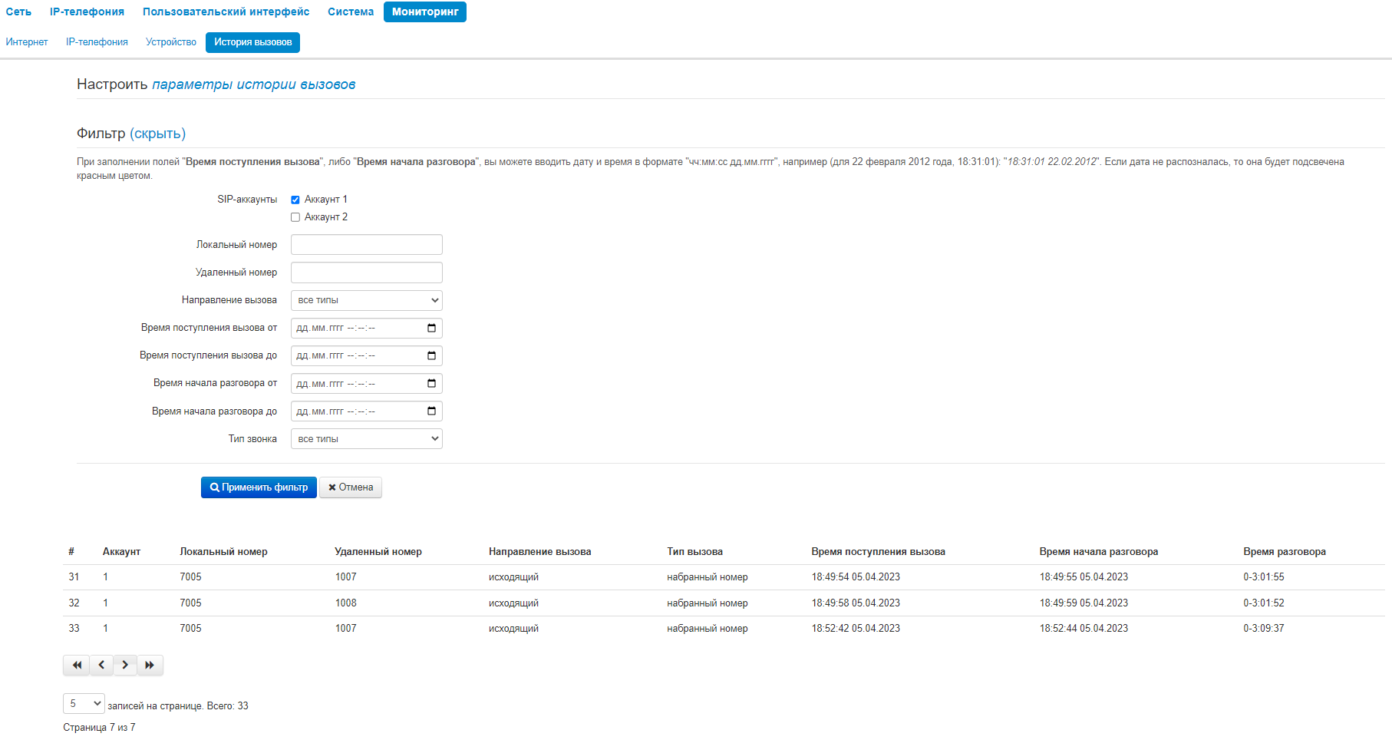Click talk start 18:49:59 05.04.2023
This screenshot has width=1392, height=740.
(1084, 603)
